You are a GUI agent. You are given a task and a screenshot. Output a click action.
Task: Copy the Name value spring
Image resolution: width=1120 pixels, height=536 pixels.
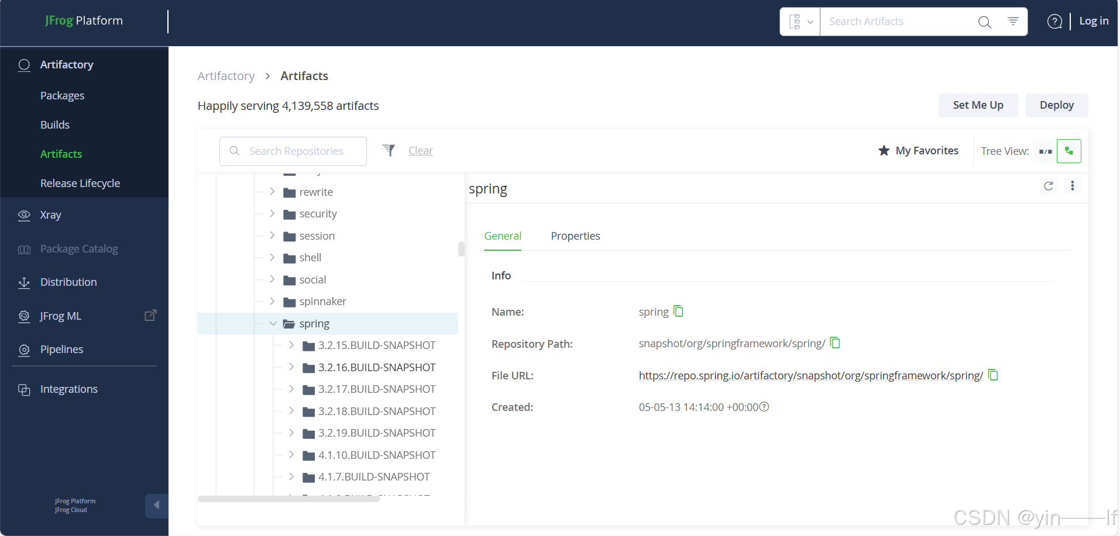[x=678, y=311]
